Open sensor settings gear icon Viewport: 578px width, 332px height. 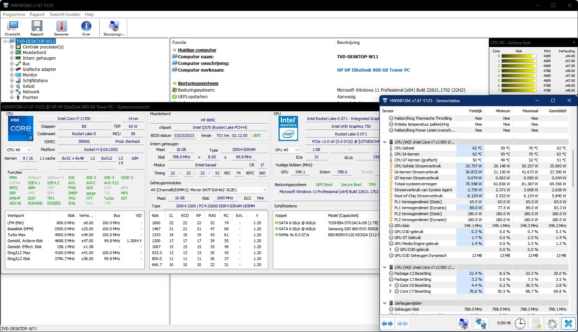(x=552, y=323)
